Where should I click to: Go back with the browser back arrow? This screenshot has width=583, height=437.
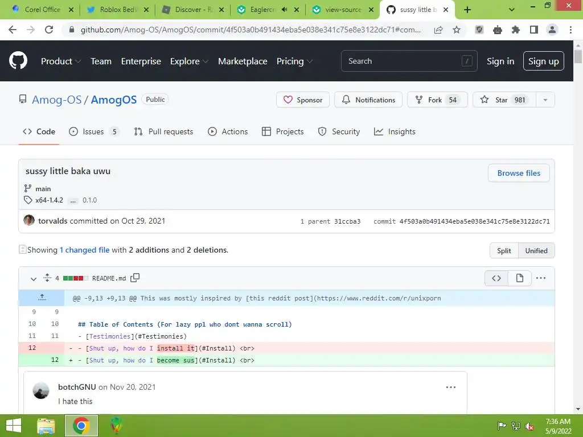click(13, 30)
